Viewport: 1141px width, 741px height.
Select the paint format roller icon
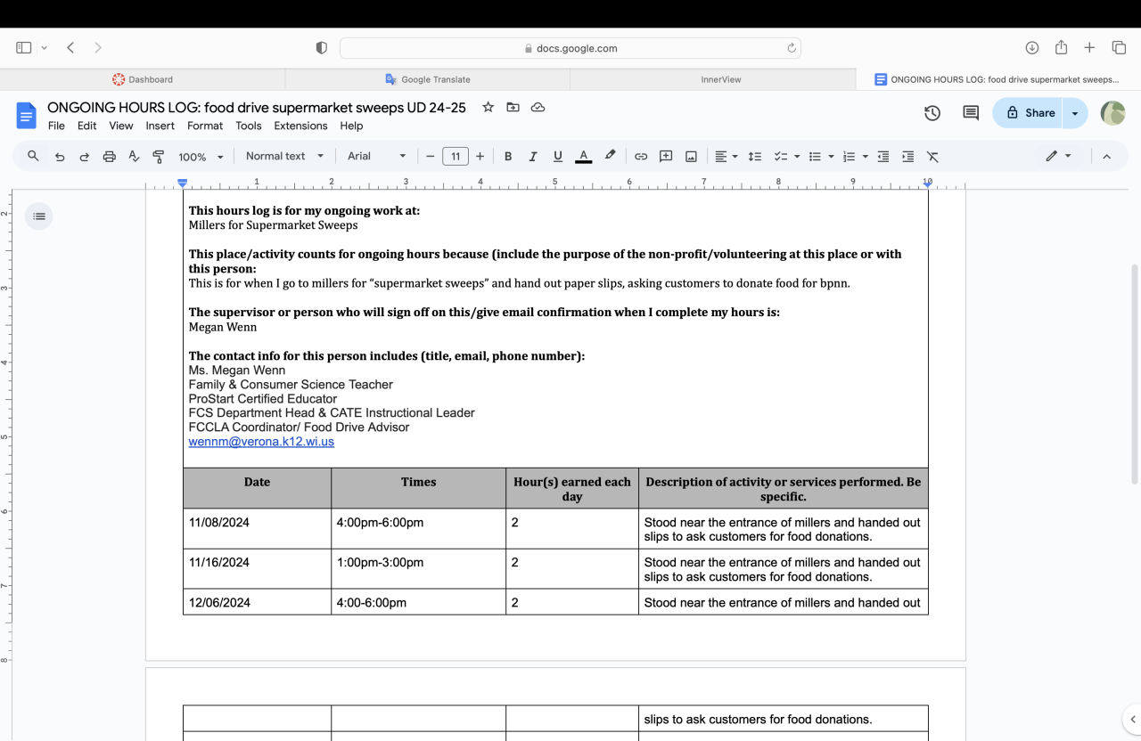159,157
